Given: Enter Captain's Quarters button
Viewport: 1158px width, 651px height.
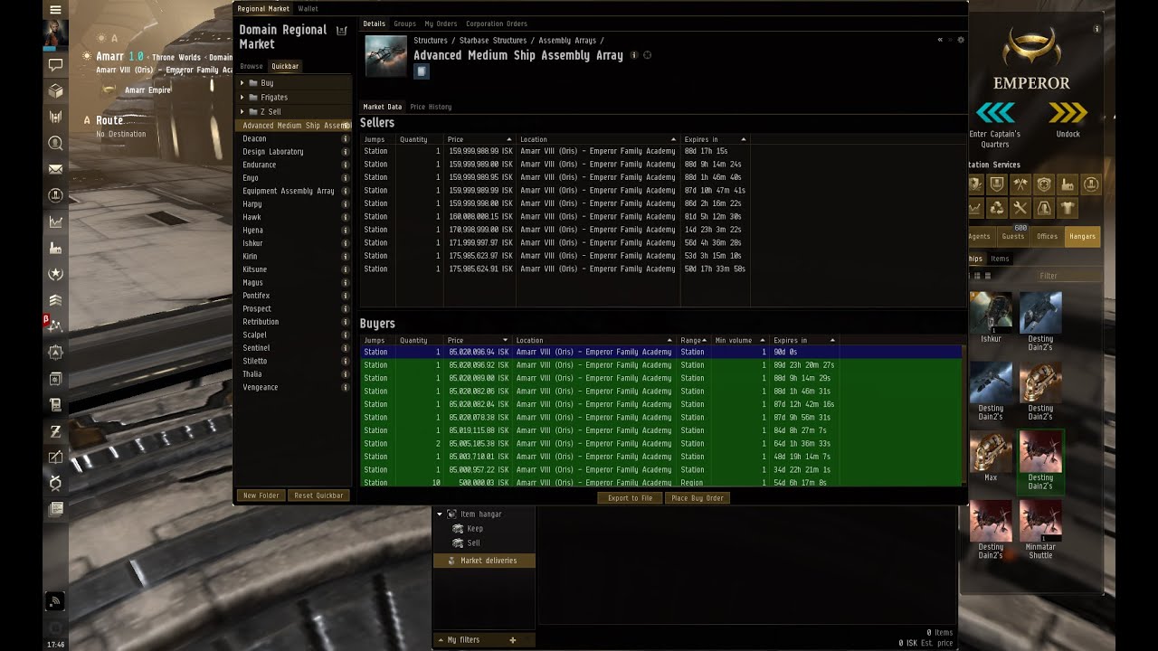Looking at the screenshot, I should (994, 113).
